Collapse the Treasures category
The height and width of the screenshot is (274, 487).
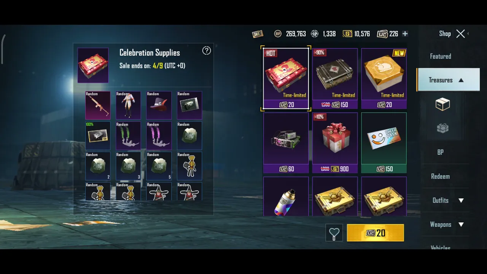pos(448,80)
